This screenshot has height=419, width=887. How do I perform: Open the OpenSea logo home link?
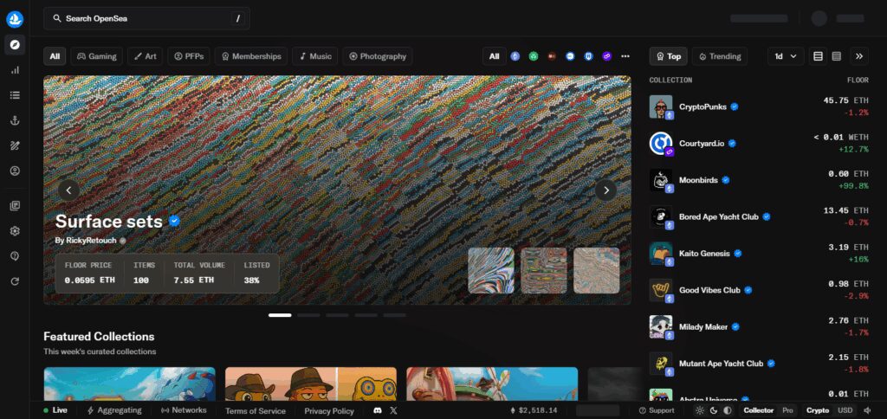coord(15,19)
